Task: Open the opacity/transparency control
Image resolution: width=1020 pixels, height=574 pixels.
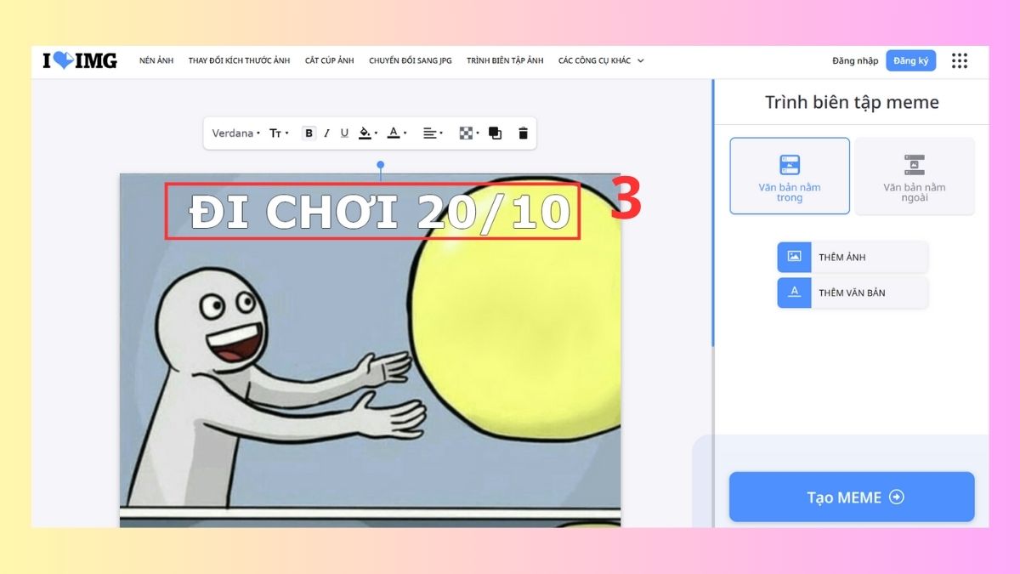Action: coord(465,133)
